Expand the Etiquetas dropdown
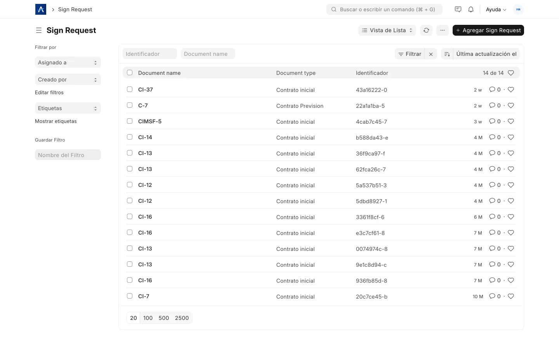The width and height of the screenshot is (559, 349). click(68, 108)
